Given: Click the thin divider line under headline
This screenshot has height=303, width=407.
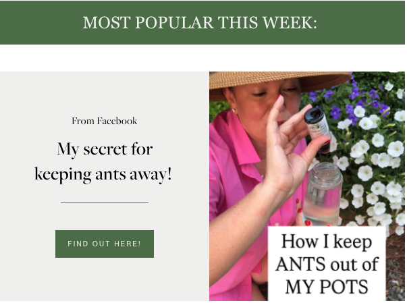Looking at the screenshot, I should (x=105, y=202).
